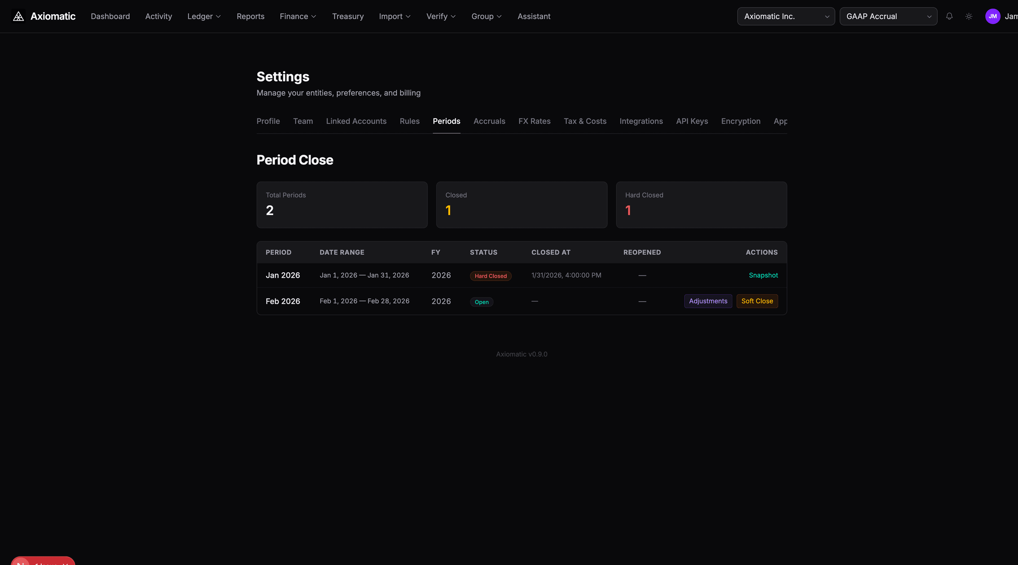The height and width of the screenshot is (565, 1018).
Task: Open Adjustments for Feb 2026
Action: [x=708, y=301]
